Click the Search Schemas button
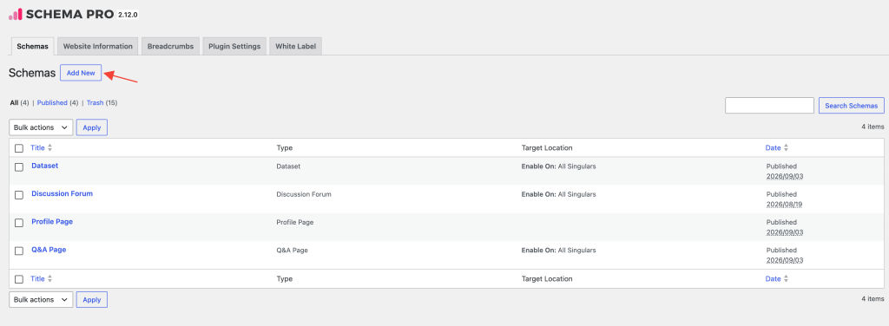The image size is (889, 326). point(852,106)
